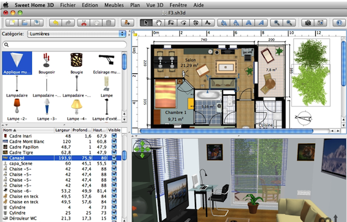Uncheck Visible for Cadre Inari
The image size is (347, 222).
(114, 136)
